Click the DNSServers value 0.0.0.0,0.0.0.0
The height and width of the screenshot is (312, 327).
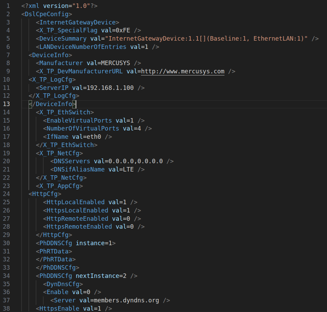pos(136,161)
